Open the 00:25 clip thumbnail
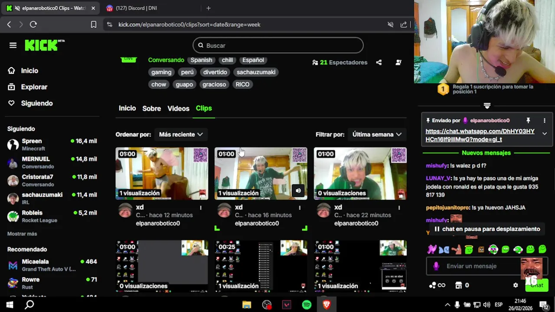The width and height of the screenshot is (555, 312). pos(261,266)
